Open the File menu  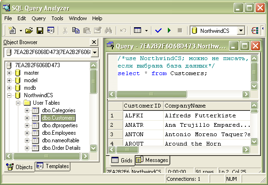(8, 18)
